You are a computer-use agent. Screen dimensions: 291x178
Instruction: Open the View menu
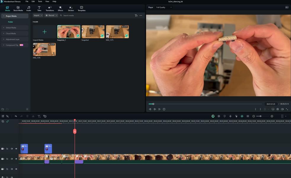47,1
